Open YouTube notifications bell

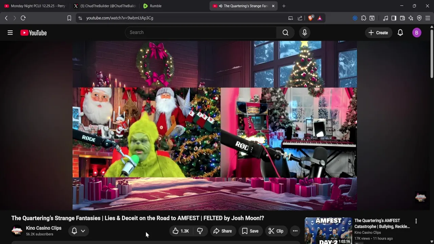[x=400, y=33]
